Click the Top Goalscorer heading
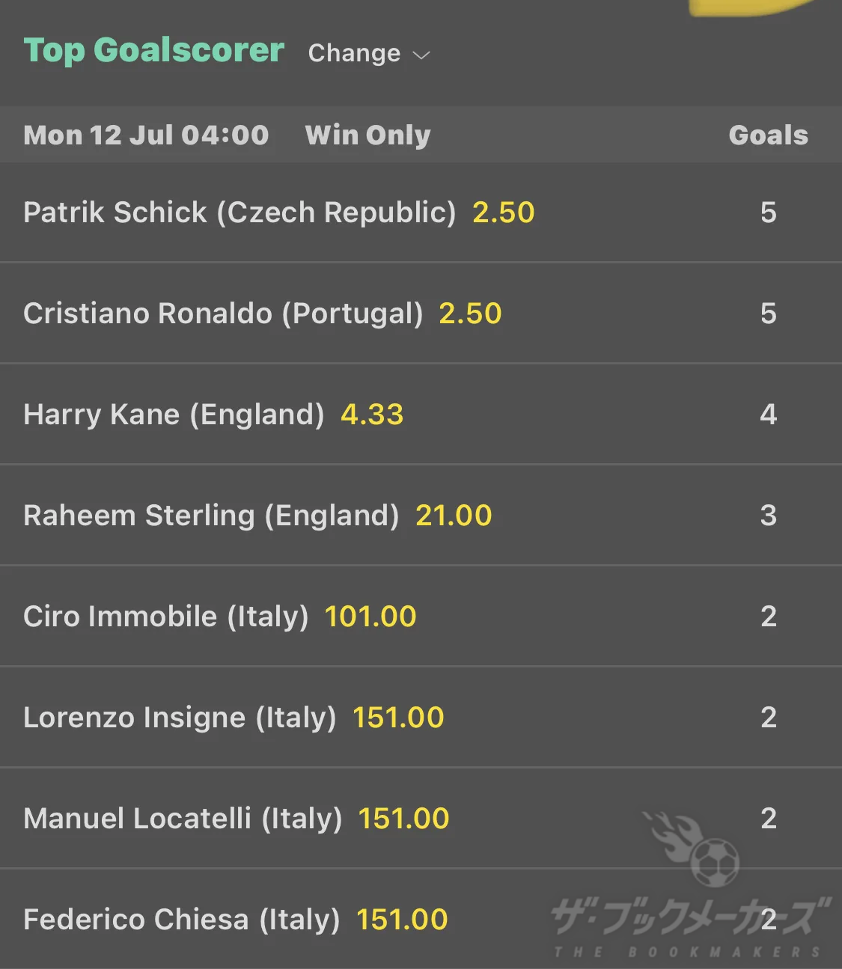 [x=154, y=51]
